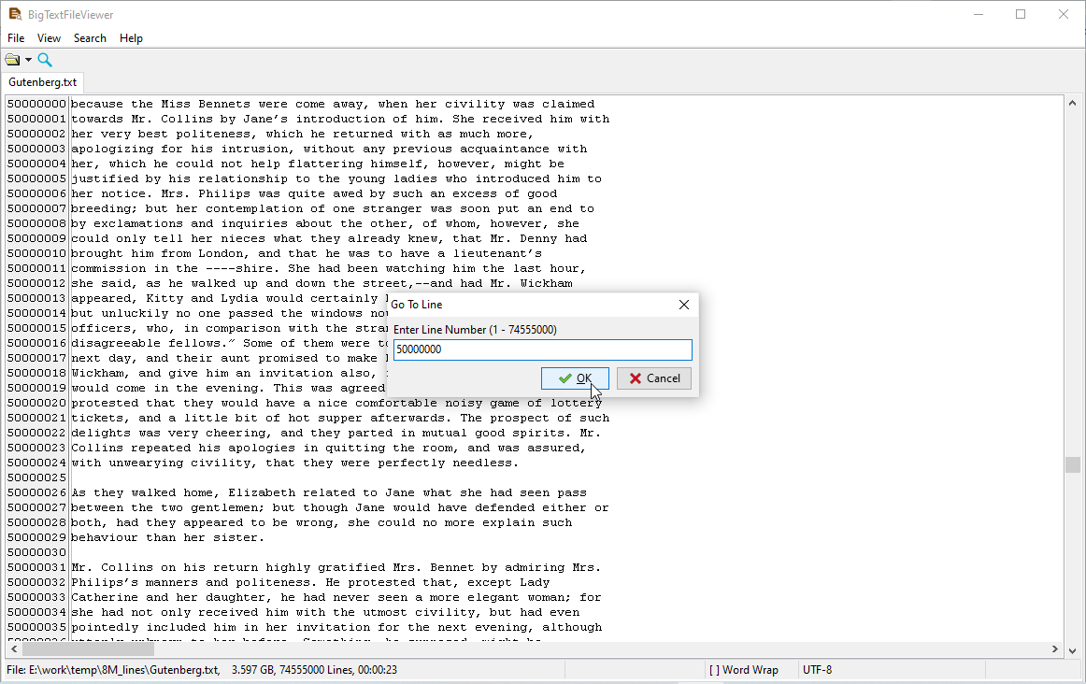Close the Go To Line dialog
Screen dimensions: 1086x684
point(683,305)
